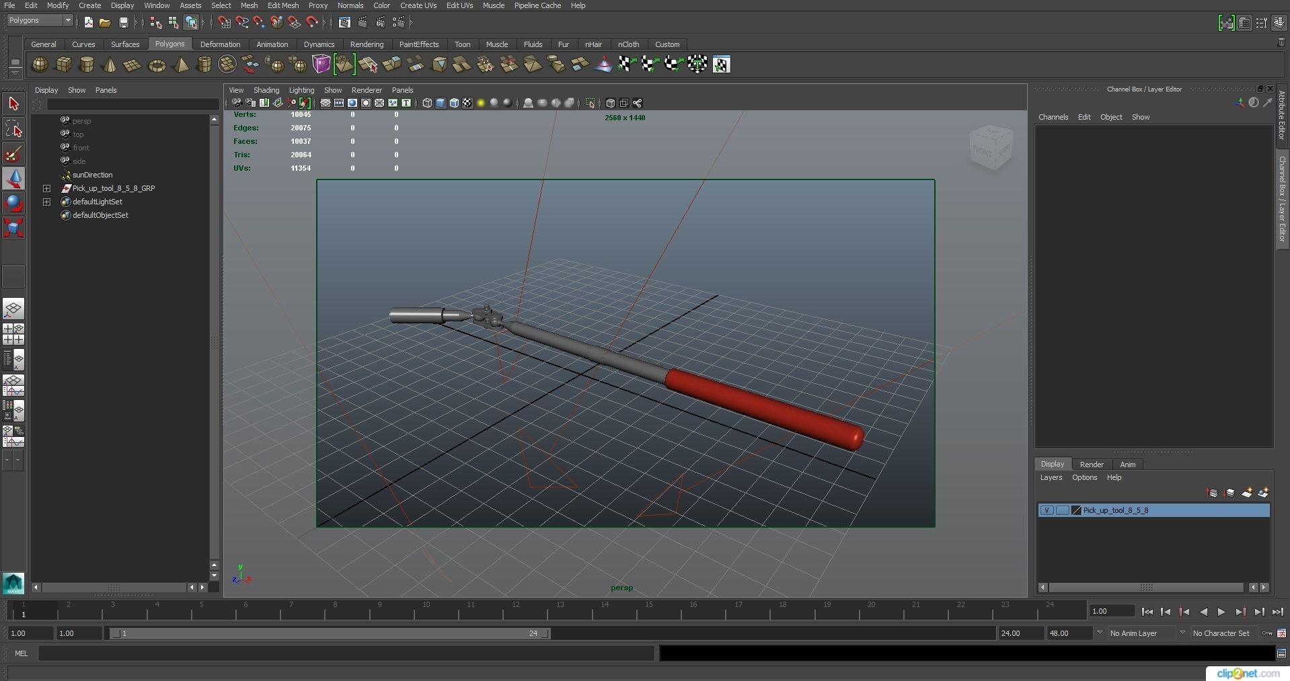This screenshot has width=1290, height=681.
Task: Toggle the auto keyframe key button
Action: (x=1267, y=633)
